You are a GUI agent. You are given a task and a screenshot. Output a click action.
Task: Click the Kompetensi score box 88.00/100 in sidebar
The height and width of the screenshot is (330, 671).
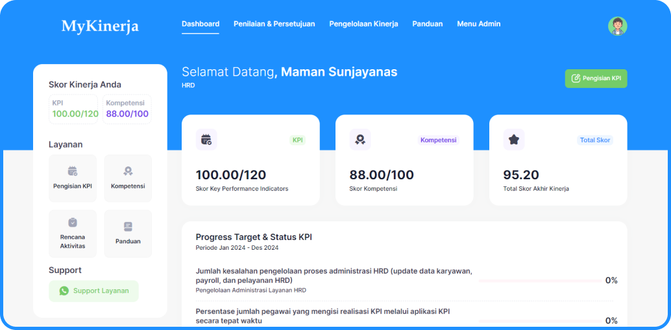tap(127, 109)
